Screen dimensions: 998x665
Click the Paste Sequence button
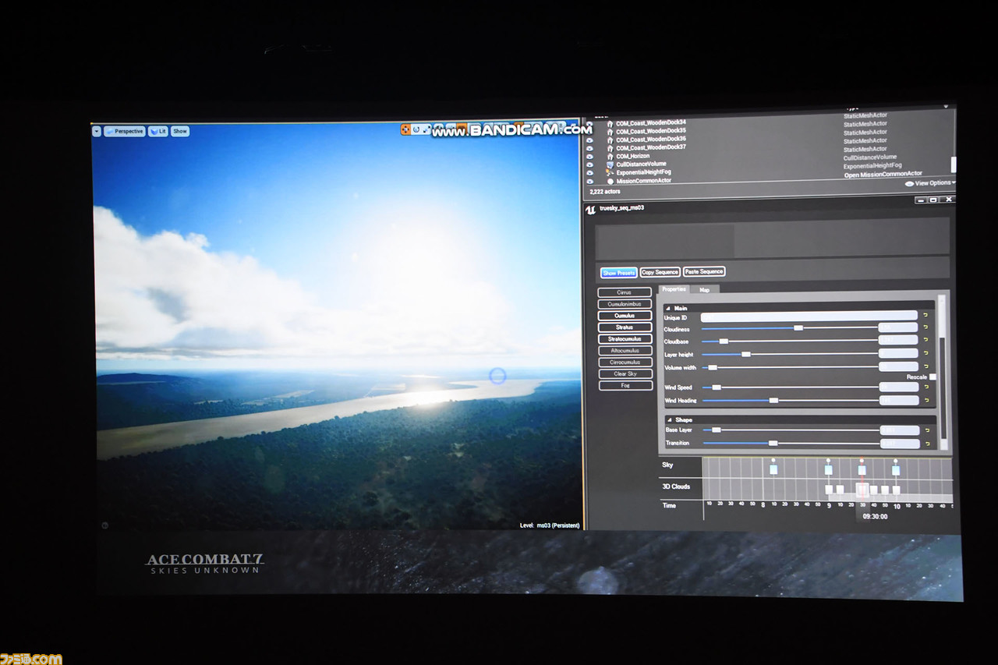[704, 271]
